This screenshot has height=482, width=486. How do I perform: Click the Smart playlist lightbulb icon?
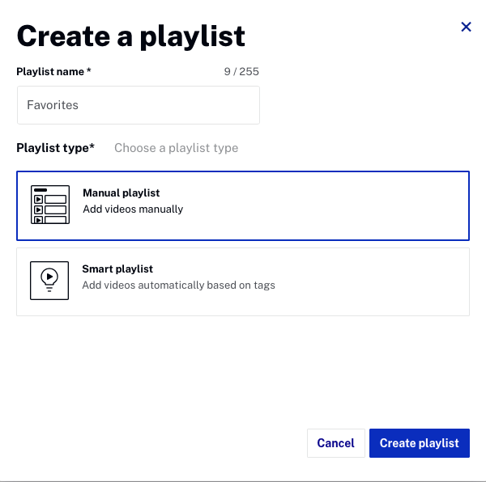click(x=49, y=281)
